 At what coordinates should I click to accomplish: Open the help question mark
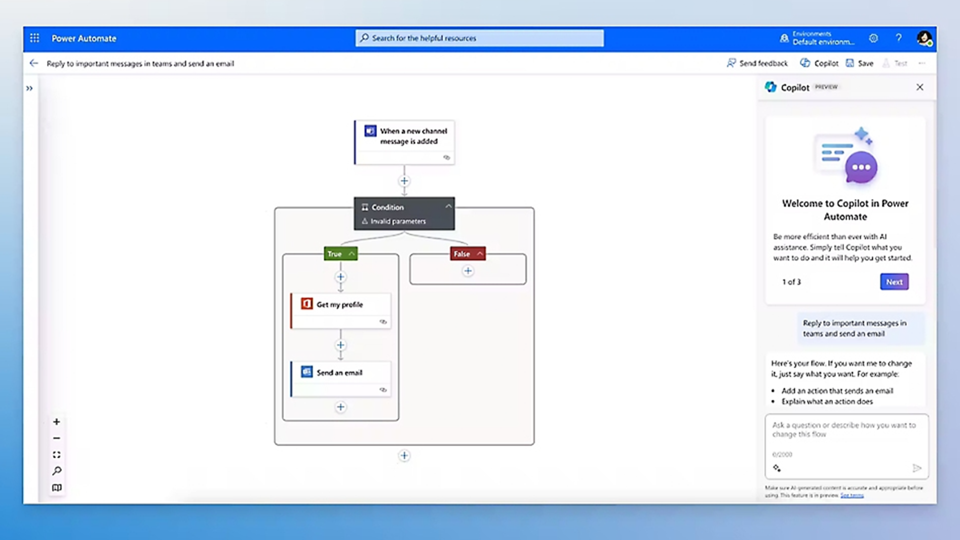[898, 38]
